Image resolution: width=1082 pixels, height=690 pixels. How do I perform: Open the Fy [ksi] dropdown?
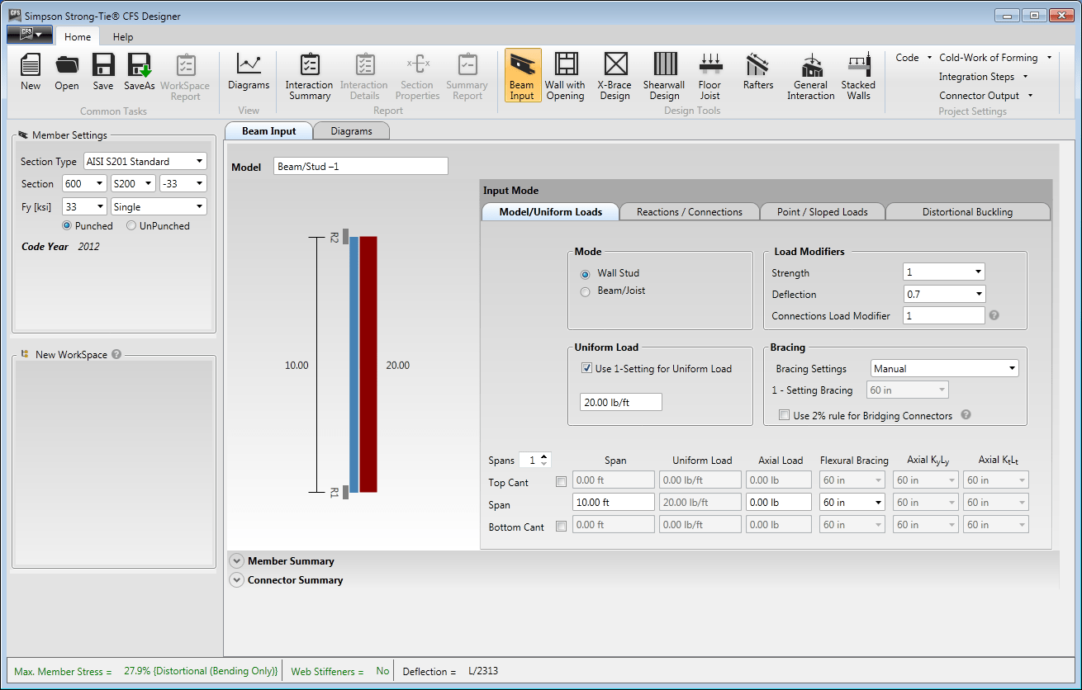point(84,207)
